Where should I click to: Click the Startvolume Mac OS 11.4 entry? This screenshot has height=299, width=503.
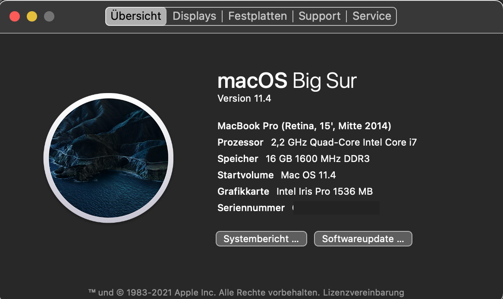277,175
